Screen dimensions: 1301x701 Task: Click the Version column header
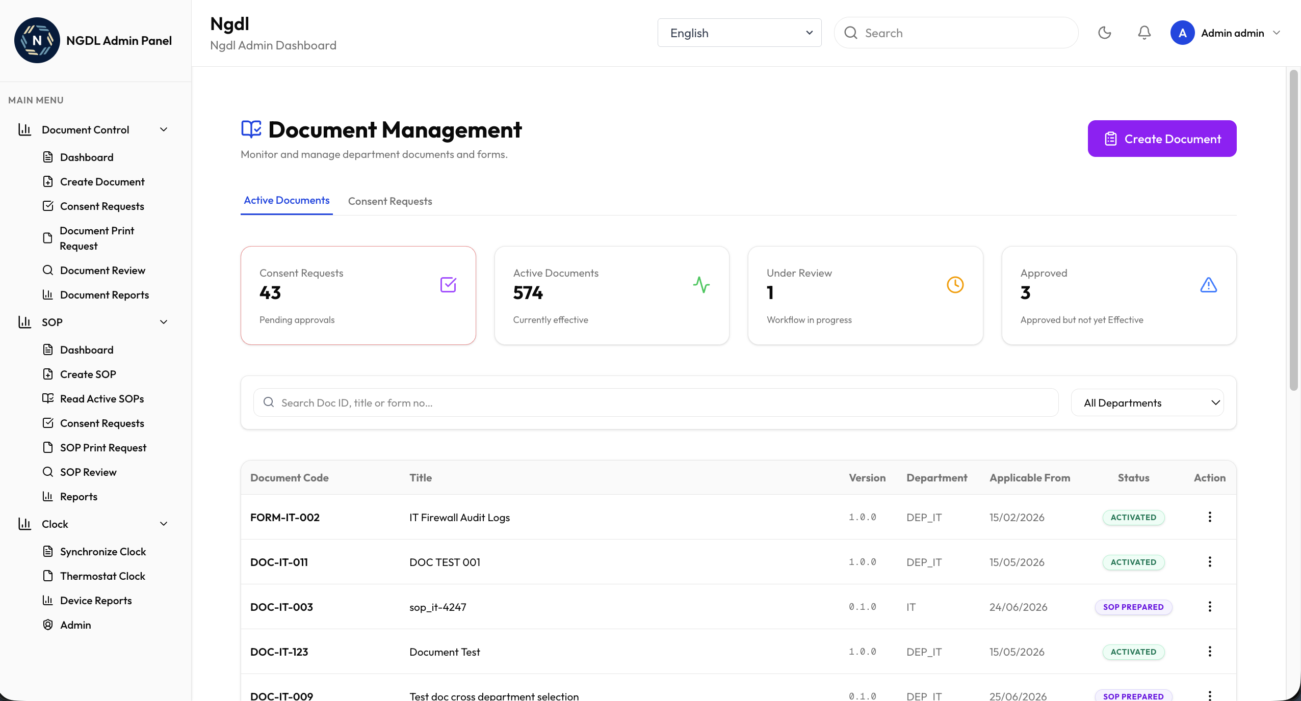[867, 477]
